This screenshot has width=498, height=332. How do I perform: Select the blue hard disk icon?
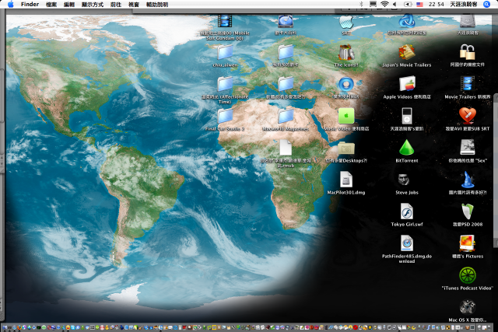(286, 22)
